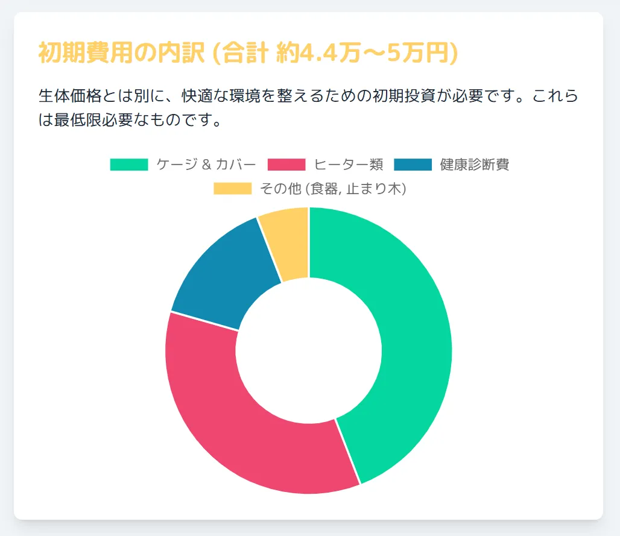Click the その他 (食器, 止まり木) legend label
The height and width of the screenshot is (536, 620).
333,189
